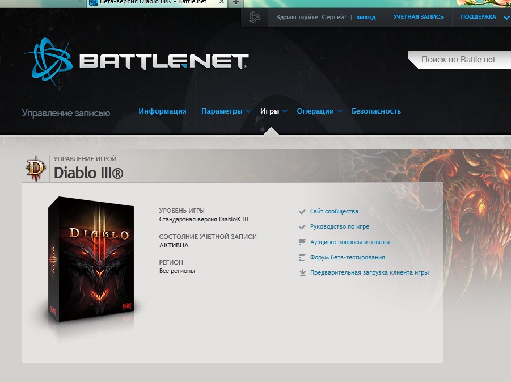Click the list icon next to Форум бета-тестирования
511x382 pixels.
click(x=302, y=257)
